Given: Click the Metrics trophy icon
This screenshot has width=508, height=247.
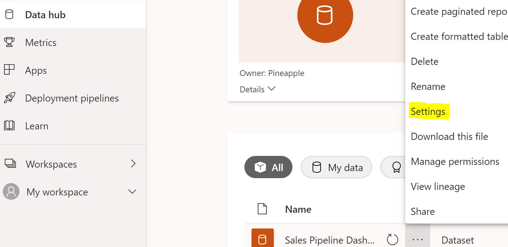Looking at the screenshot, I should [9, 42].
